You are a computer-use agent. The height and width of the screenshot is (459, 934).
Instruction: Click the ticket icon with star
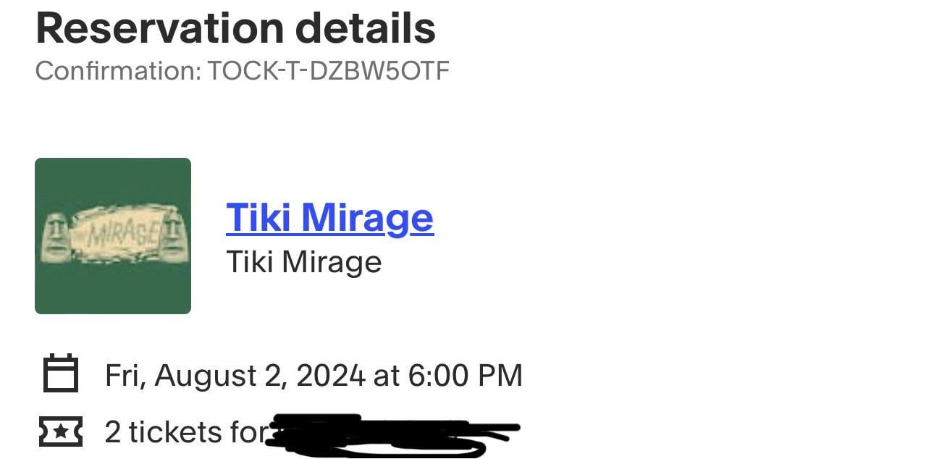coord(61,432)
